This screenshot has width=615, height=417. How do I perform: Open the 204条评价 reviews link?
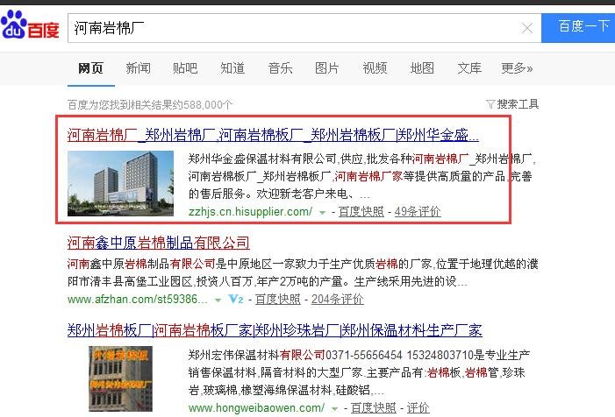coord(337,300)
